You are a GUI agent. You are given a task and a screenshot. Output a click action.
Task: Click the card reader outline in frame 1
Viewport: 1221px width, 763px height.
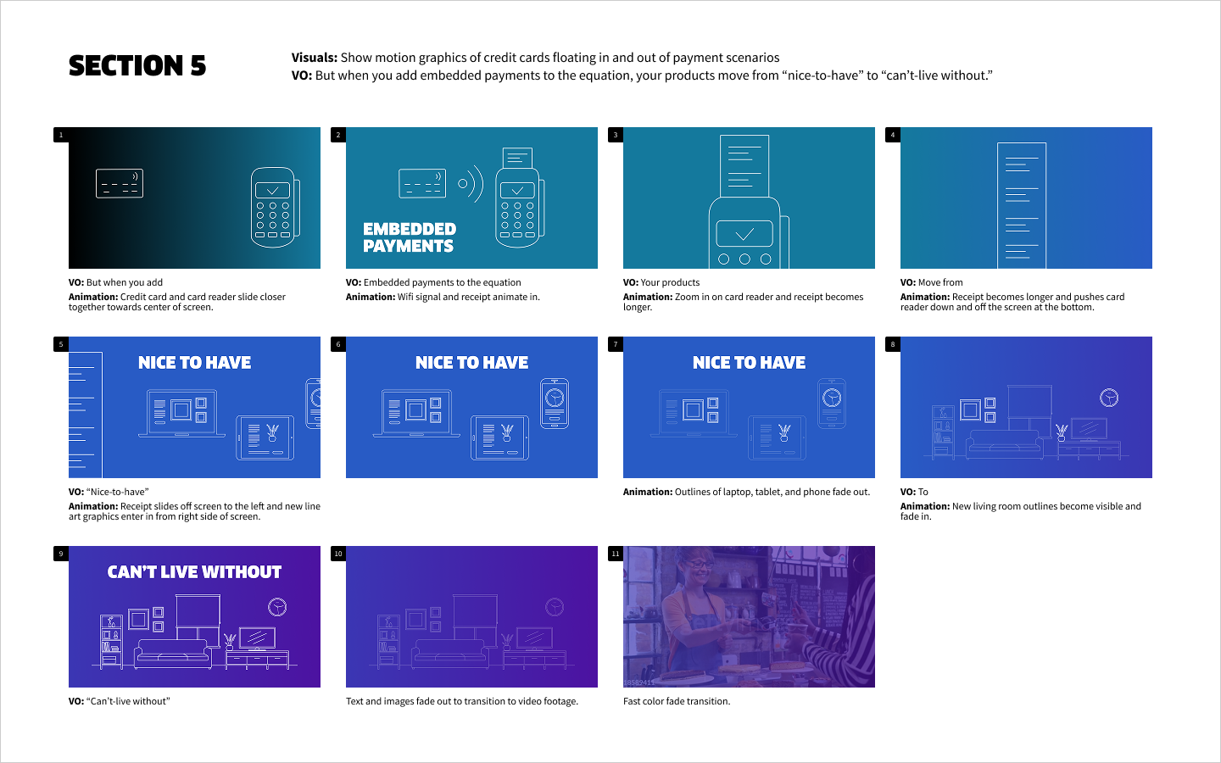273,208
